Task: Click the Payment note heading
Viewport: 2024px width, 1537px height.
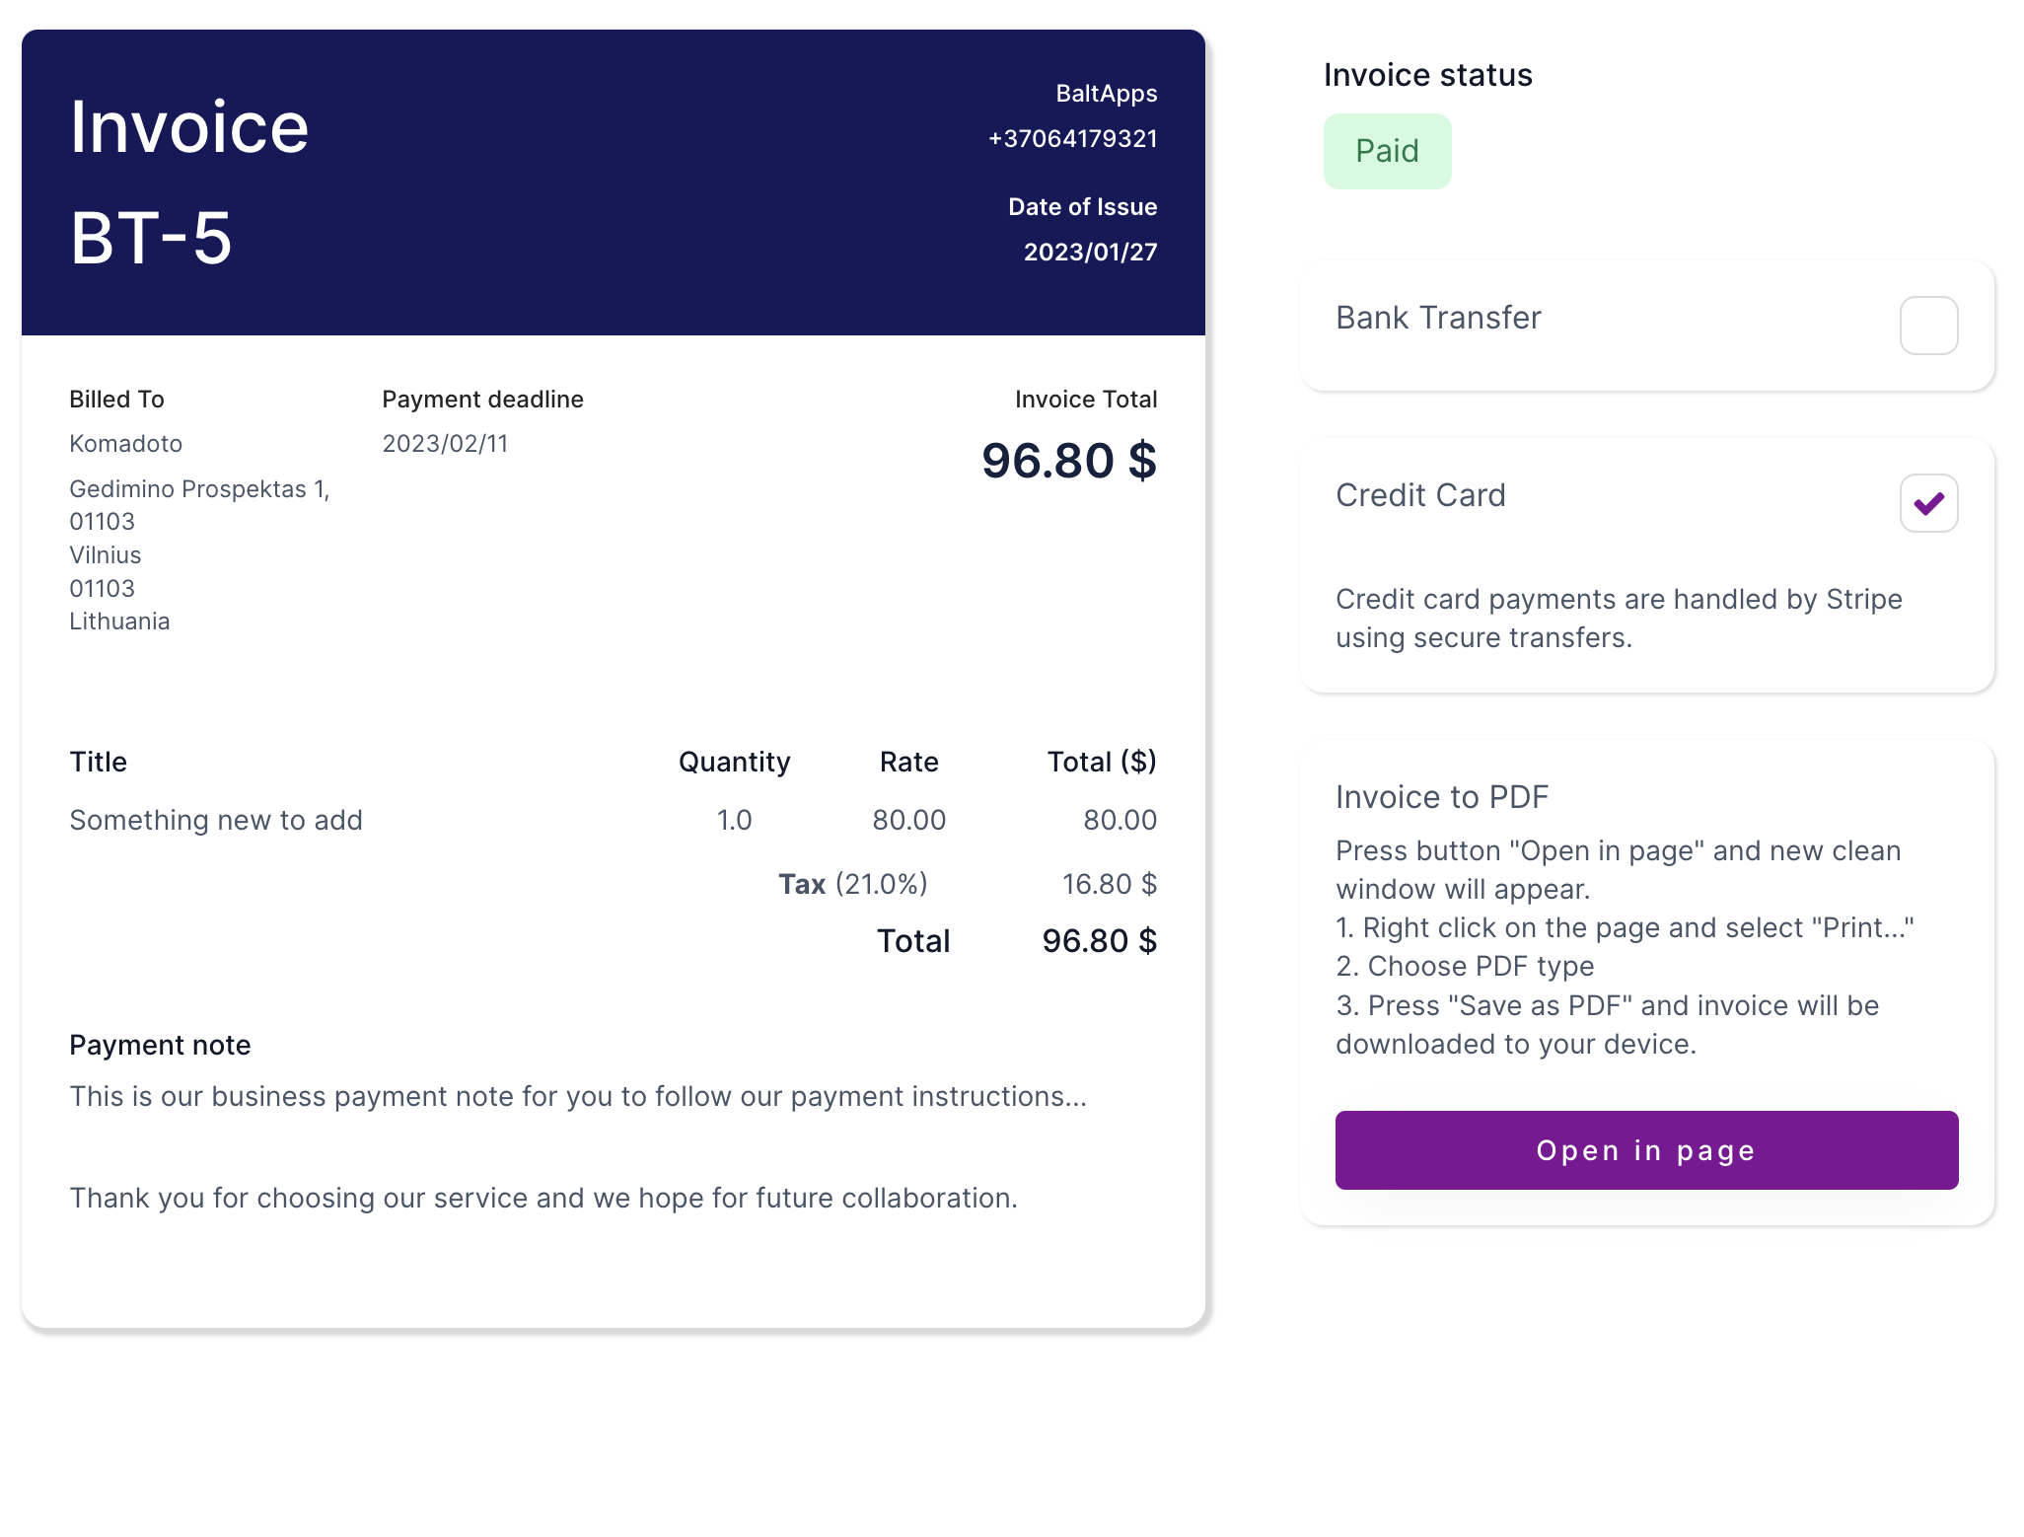Action: pos(160,1045)
